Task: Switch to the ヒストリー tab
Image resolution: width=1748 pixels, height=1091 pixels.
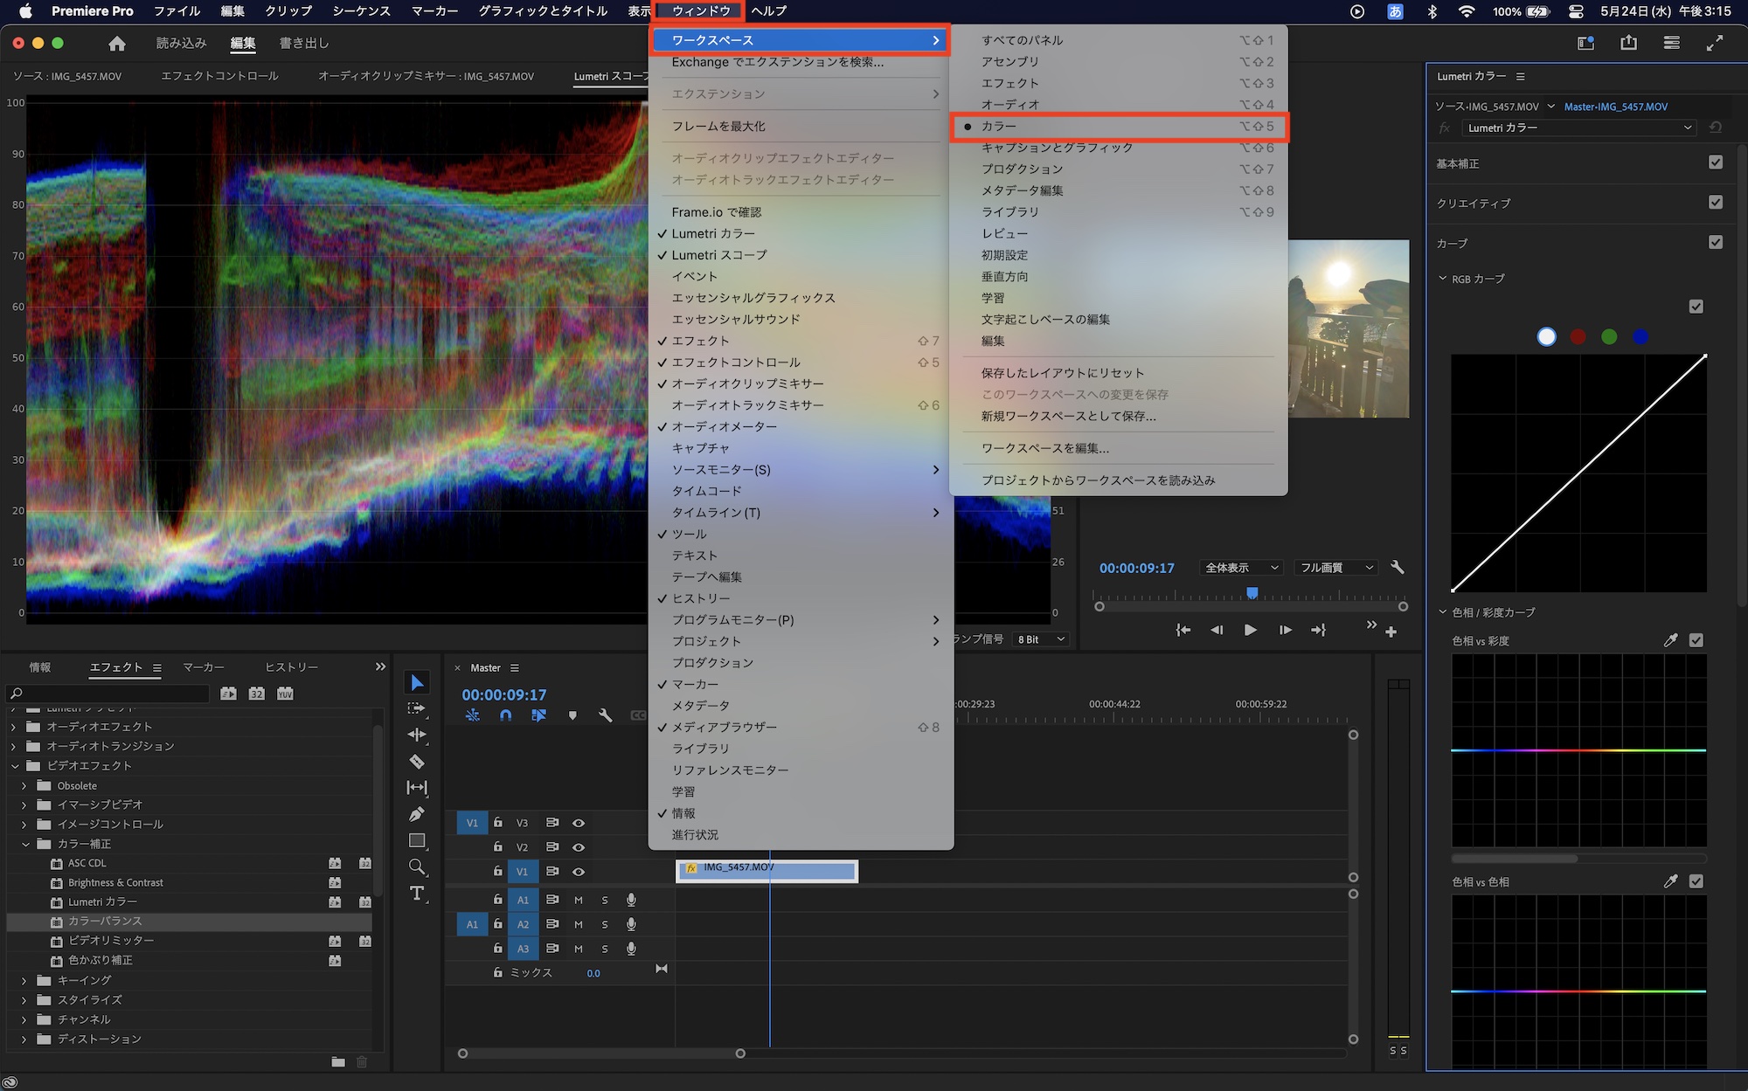Action: 291,667
